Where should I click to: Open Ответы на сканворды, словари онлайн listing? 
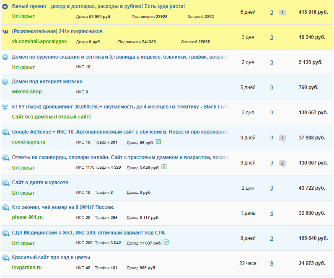point(121,157)
